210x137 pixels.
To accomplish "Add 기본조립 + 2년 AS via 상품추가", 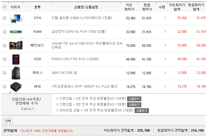I will (134, 105).
